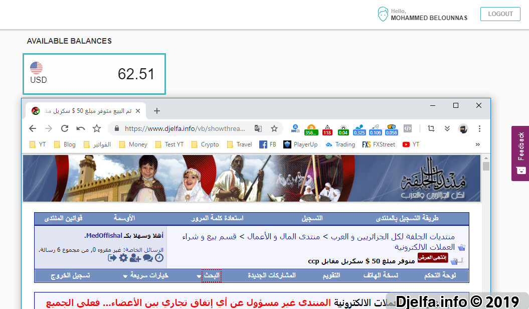Viewport: 529px width, 309px height.
Task: Open the الفواتير bookmark folder
Action: (97, 144)
